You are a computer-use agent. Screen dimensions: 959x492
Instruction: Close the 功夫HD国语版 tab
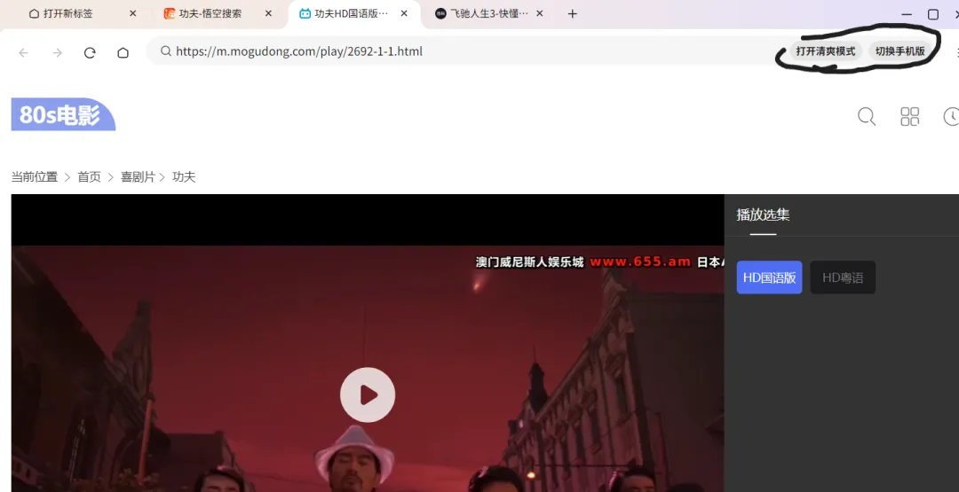pyautogui.click(x=404, y=13)
